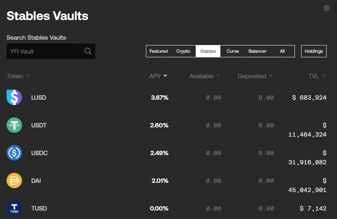The width and height of the screenshot is (337, 219).
Task: Sort by Deposited using its arrow
Action: point(271,76)
